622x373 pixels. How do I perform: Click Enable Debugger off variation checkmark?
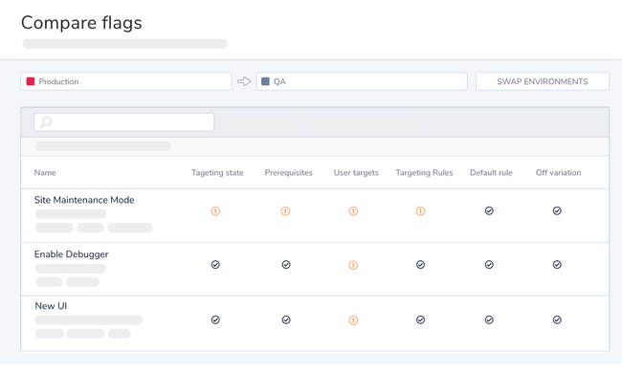tap(557, 264)
